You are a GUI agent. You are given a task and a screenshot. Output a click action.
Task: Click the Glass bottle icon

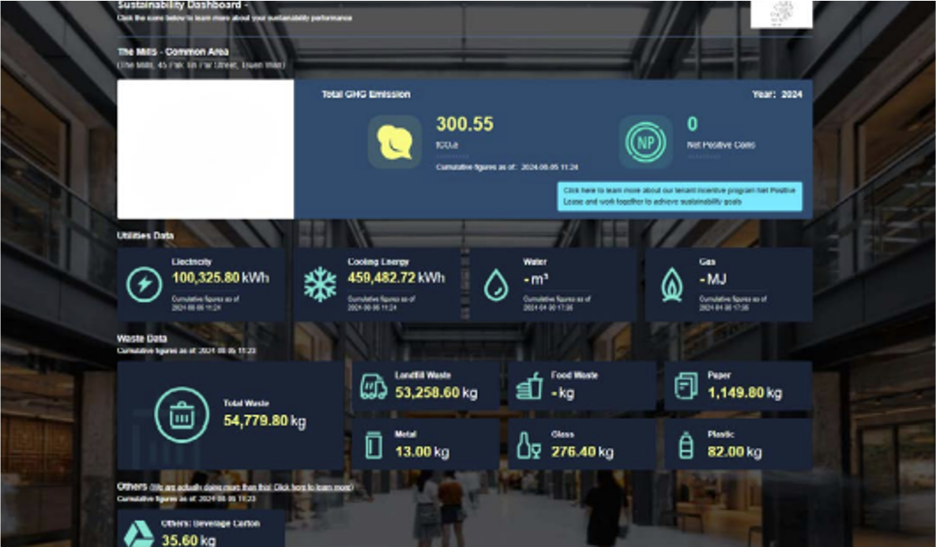click(528, 445)
